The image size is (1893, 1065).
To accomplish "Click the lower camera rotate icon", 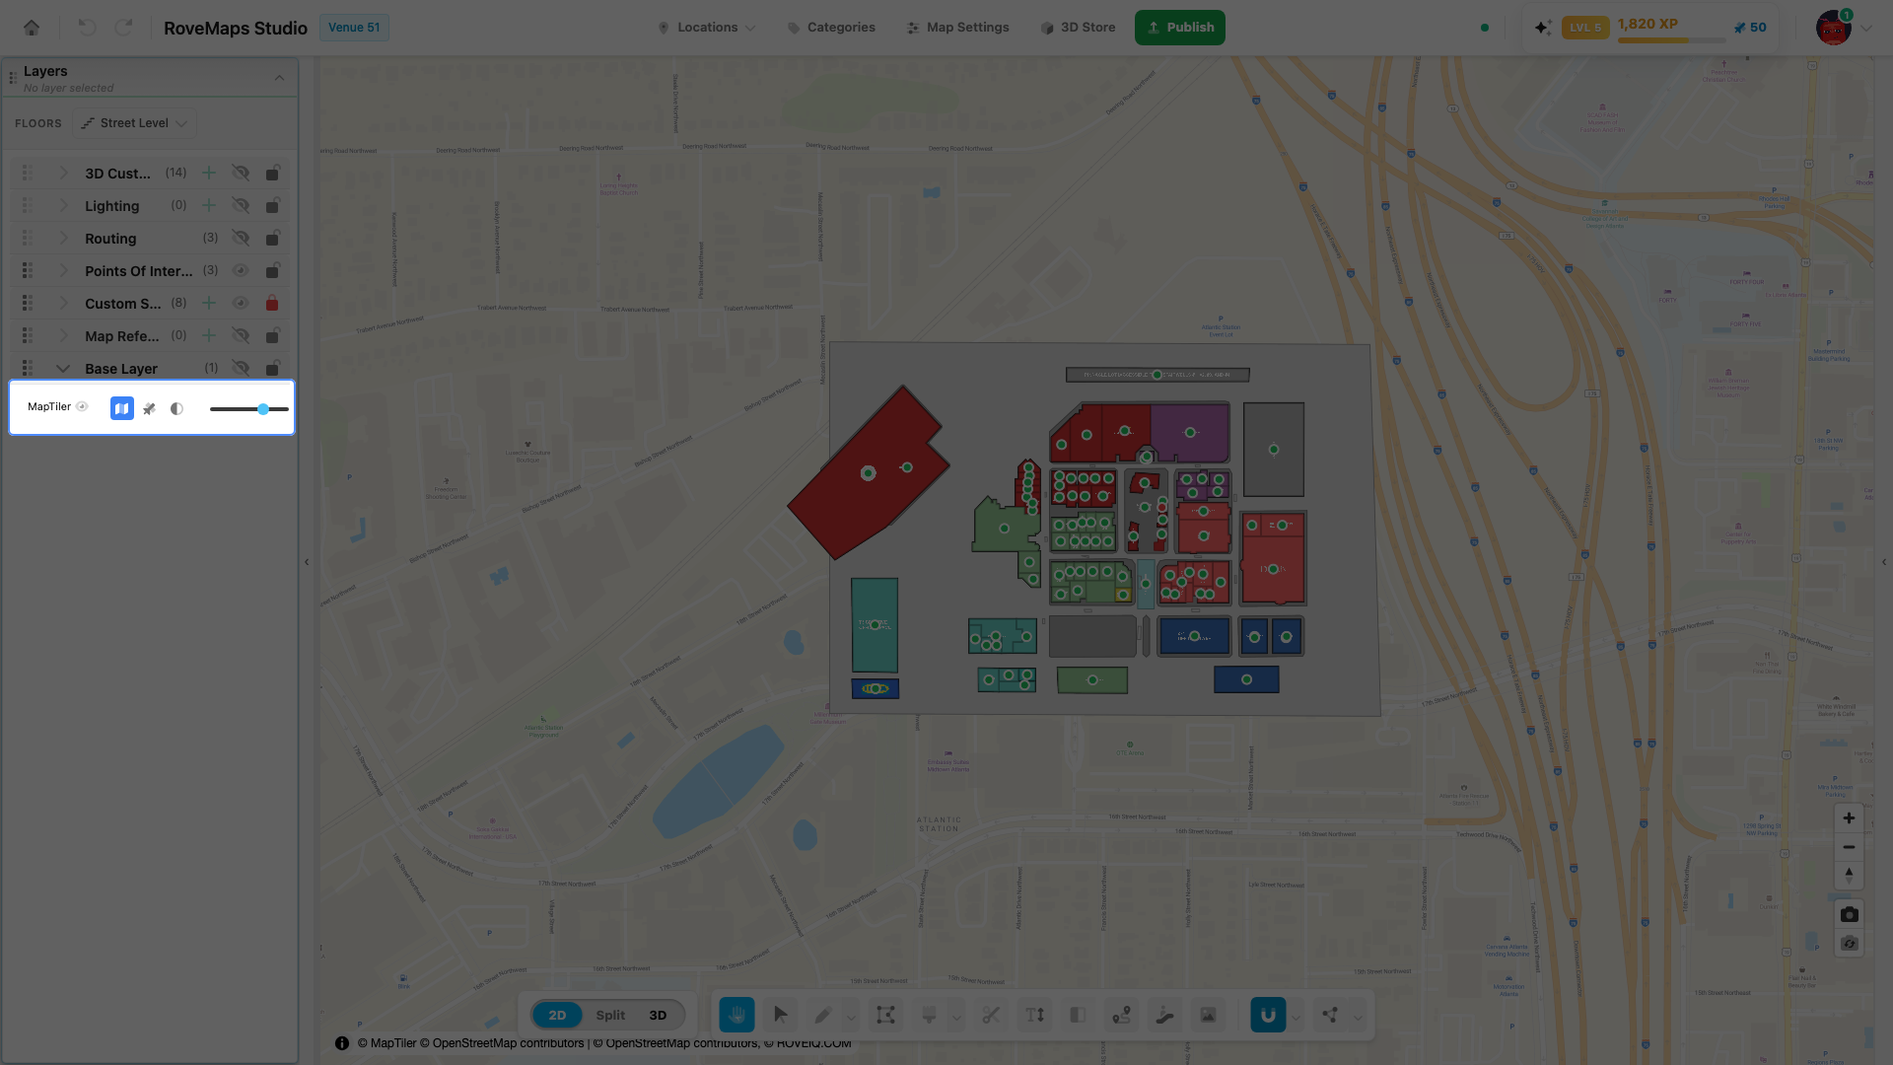I will click(1849, 944).
